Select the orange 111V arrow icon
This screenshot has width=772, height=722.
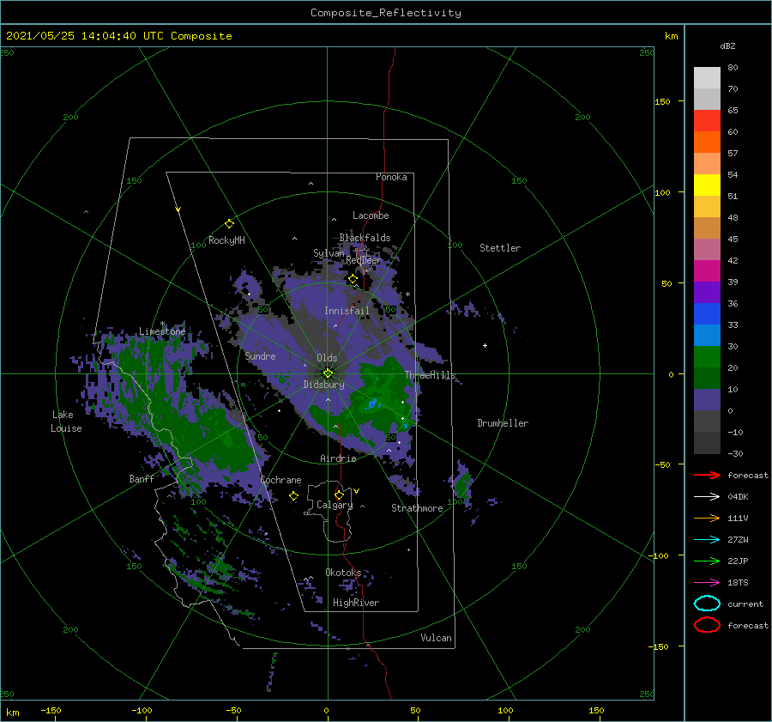tap(707, 518)
